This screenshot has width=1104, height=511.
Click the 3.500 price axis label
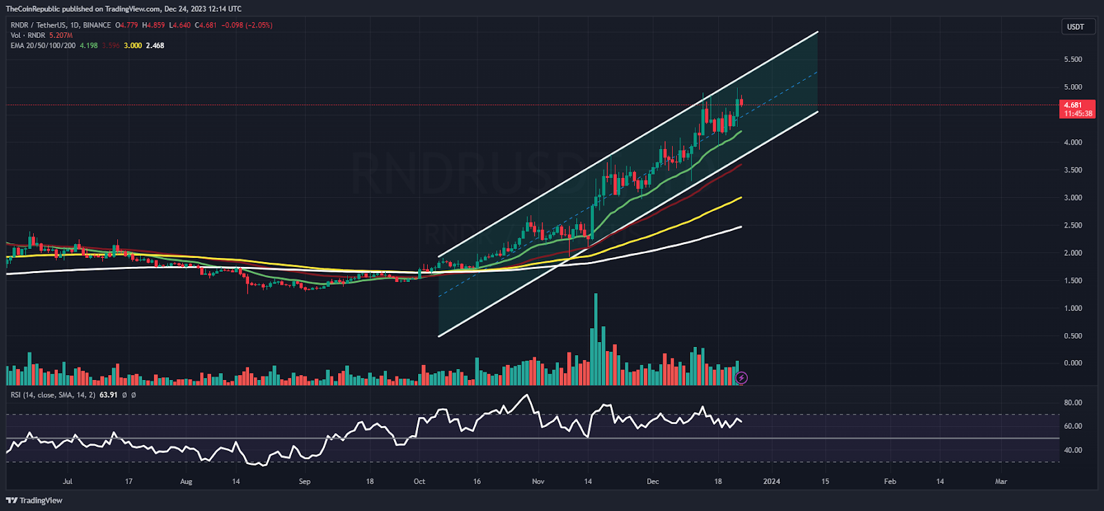coord(1073,170)
